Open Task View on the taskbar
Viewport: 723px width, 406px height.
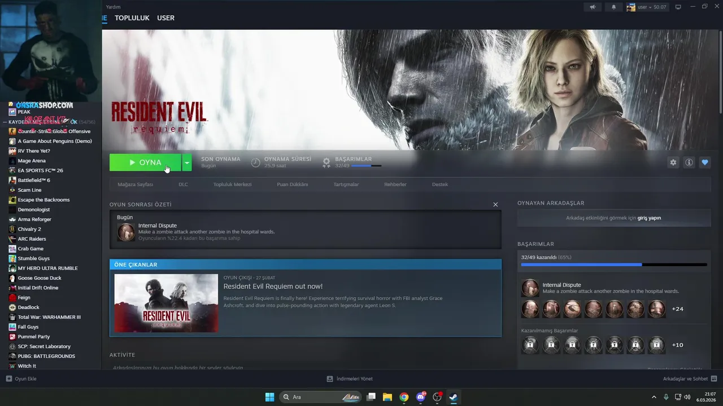point(371,397)
